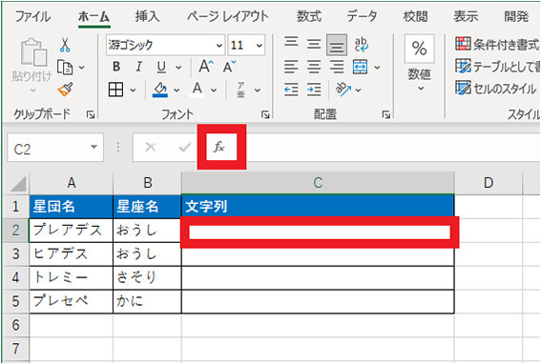The width and height of the screenshot is (541, 364).
Task: Click the fx Insert Function button
Action: point(219,147)
